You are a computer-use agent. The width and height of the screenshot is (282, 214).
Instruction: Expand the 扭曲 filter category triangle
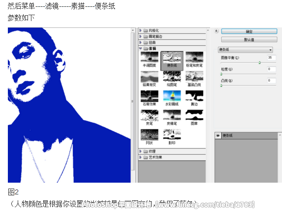141,42
